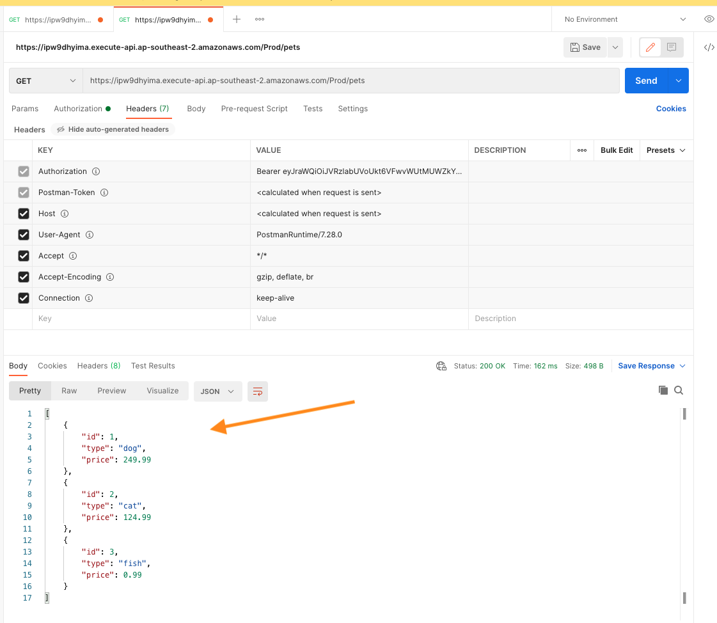This screenshot has width=717, height=623.
Task: Open the JSON format dropdown
Action: coord(217,391)
